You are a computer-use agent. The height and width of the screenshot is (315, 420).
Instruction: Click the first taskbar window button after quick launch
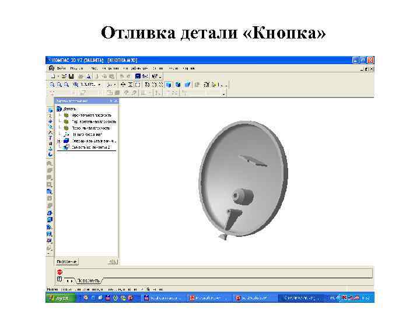[x=163, y=297]
